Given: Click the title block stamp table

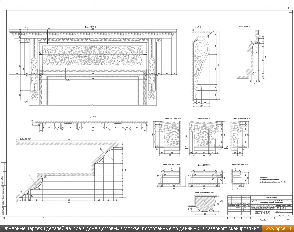Looking at the screenshot, I should [260, 205].
